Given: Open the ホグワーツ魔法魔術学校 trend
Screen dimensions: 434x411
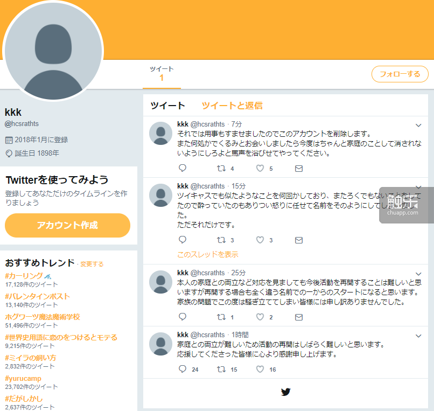Looking at the screenshot, I should click(x=43, y=317).
